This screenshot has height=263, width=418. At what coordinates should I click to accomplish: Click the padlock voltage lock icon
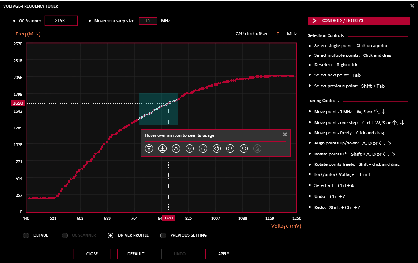click(257, 149)
